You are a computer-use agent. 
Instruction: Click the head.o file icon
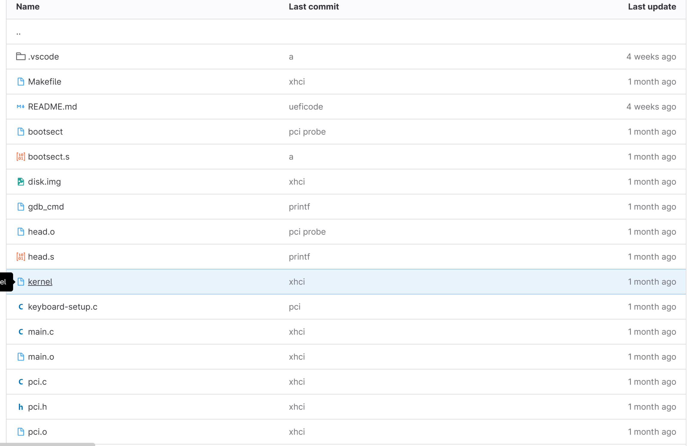(x=21, y=231)
